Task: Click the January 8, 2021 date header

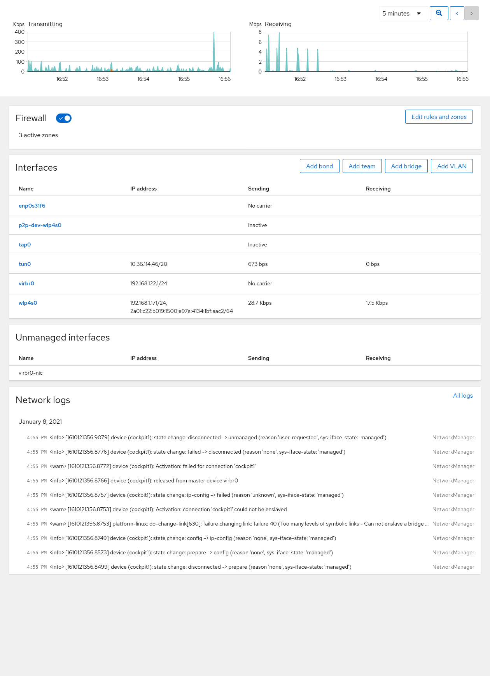Action: tap(40, 422)
